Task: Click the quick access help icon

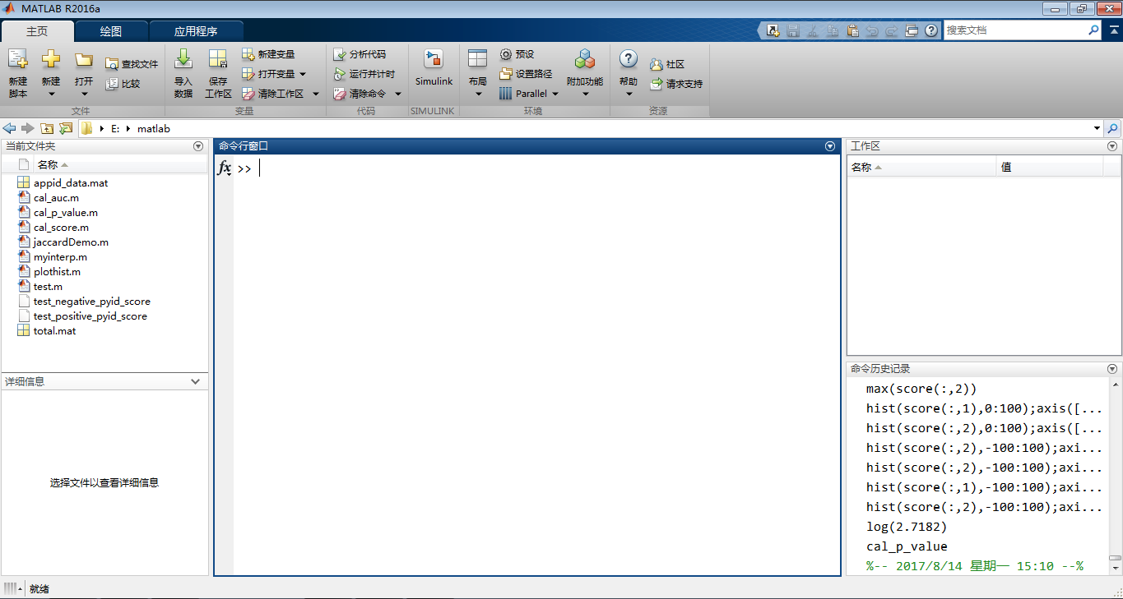Action: pos(931,30)
